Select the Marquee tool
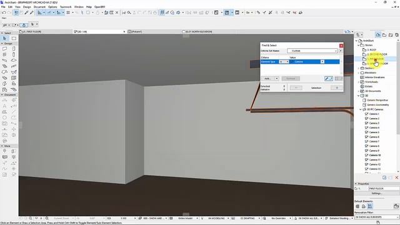The width and height of the screenshot is (400, 225). (14, 39)
